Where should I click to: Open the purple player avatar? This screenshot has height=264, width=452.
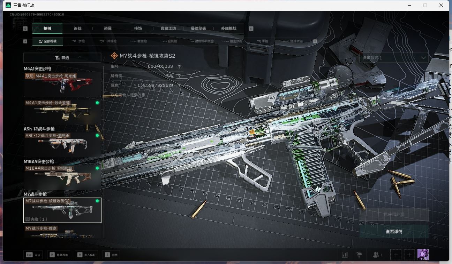pos(423,255)
